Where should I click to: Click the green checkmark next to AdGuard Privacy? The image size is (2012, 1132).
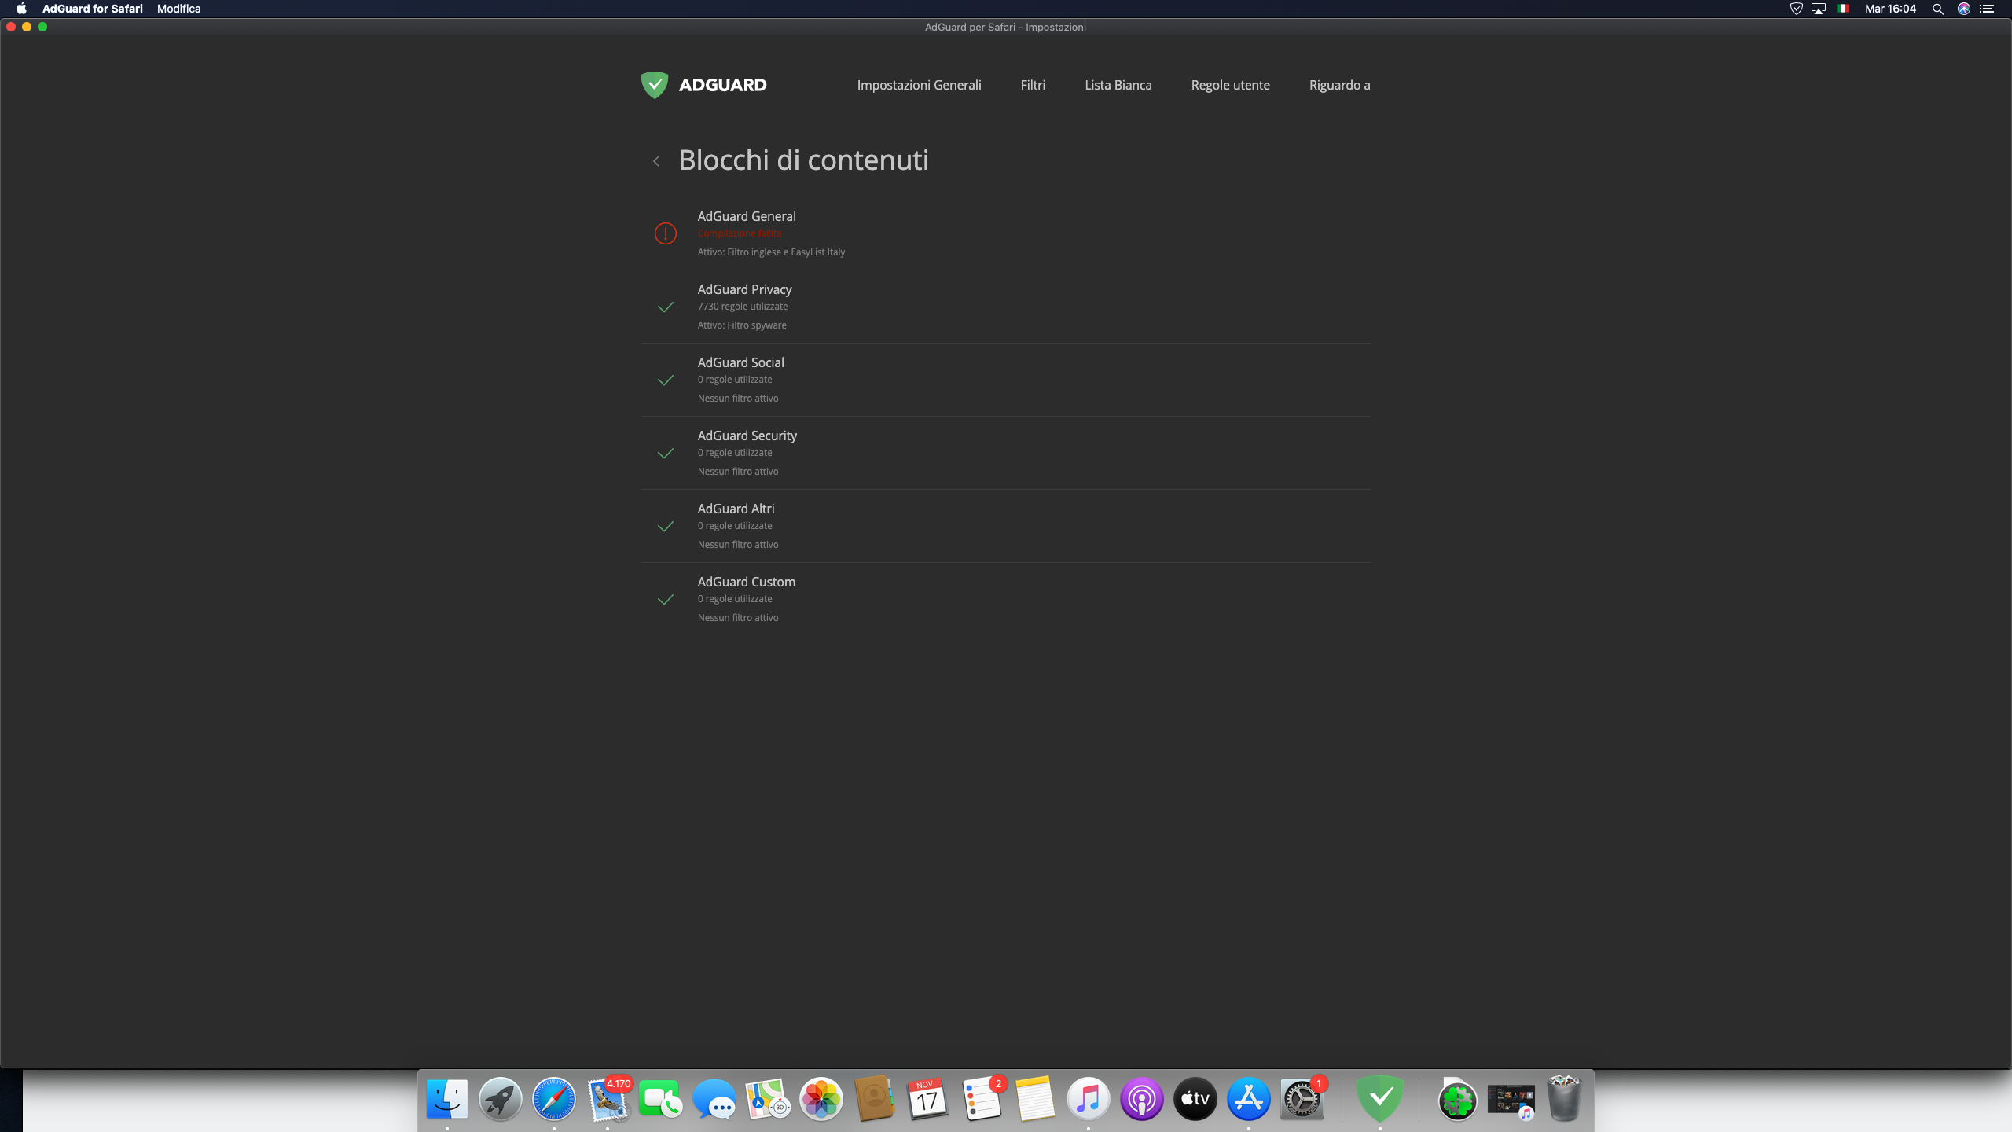point(666,307)
